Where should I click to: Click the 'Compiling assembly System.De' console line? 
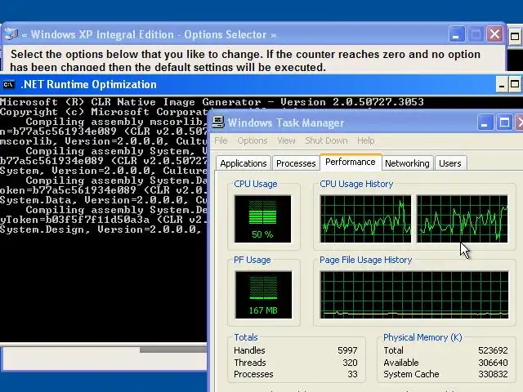tap(116, 210)
